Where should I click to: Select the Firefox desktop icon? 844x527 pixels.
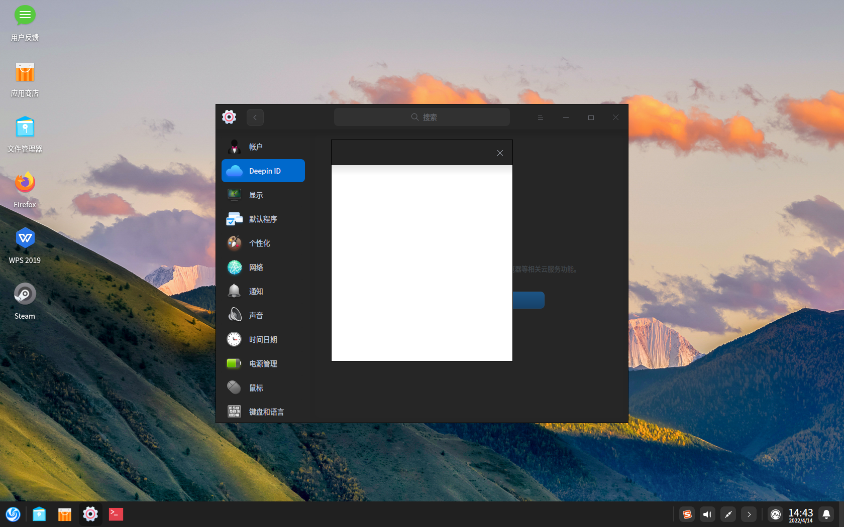coord(25,190)
